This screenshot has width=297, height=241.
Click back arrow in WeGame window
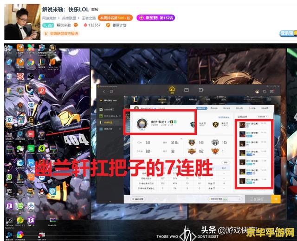click(x=104, y=92)
